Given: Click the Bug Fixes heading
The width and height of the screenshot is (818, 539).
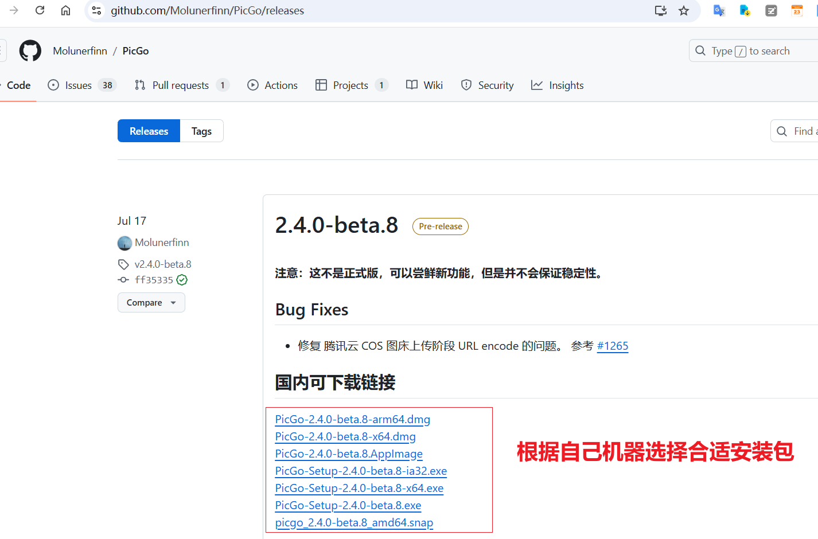Looking at the screenshot, I should tap(312, 310).
